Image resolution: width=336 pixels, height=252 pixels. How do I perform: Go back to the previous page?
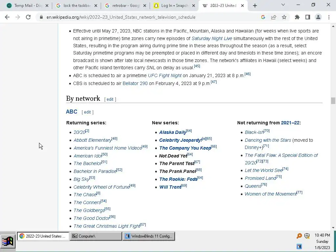[x=7, y=17]
